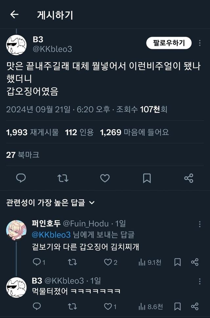Open more options on 퍼인호두's reply
Image resolution: width=210 pixels, height=318 pixels.
(199, 224)
